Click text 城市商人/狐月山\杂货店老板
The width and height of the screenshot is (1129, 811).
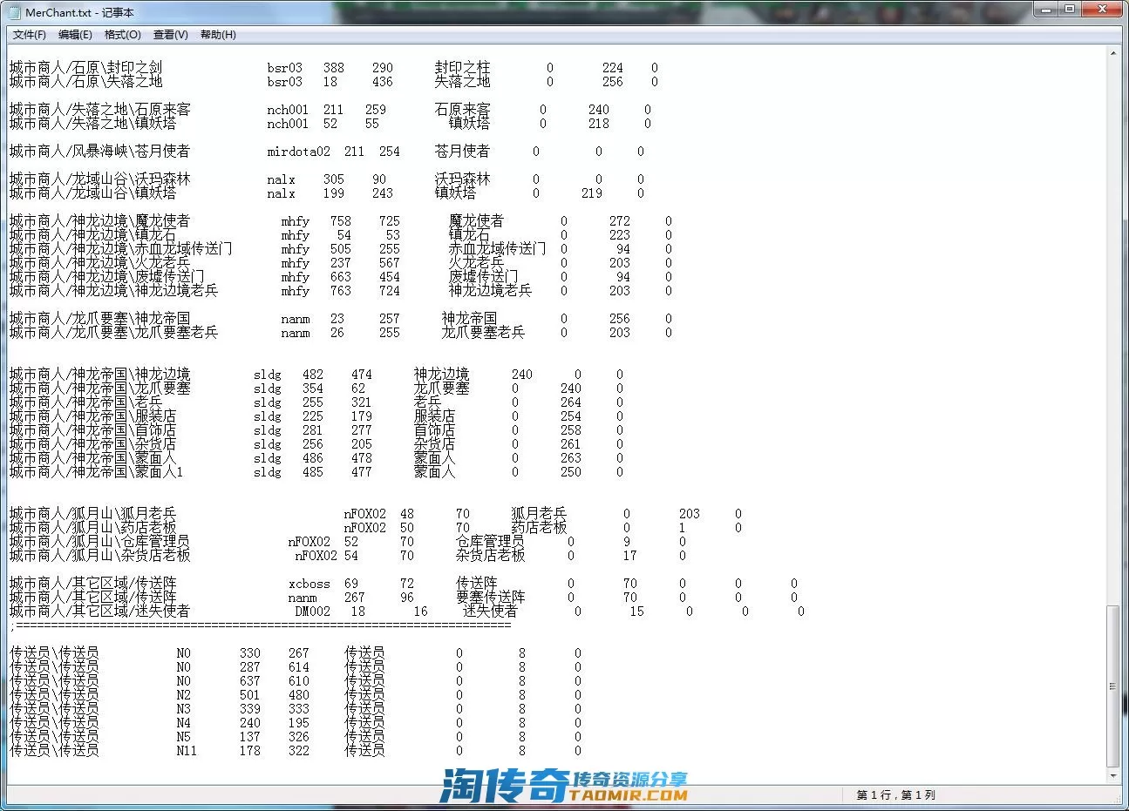point(99,556)
